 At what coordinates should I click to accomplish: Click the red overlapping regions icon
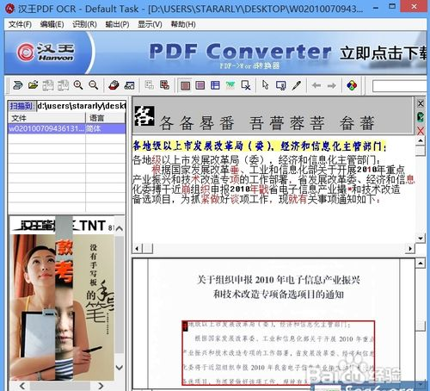(164, 85)
